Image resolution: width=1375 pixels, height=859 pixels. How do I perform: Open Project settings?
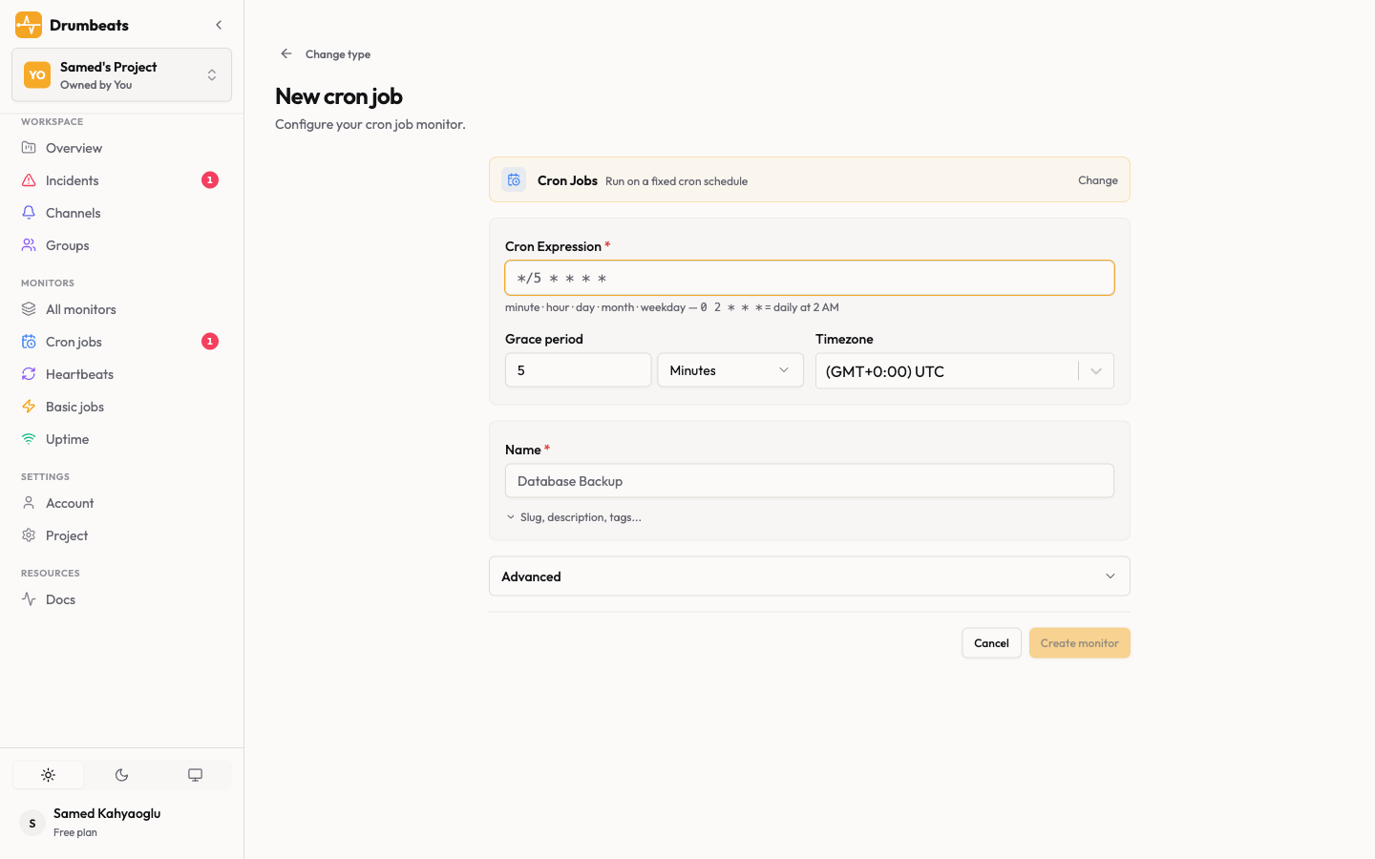point(121,535)
